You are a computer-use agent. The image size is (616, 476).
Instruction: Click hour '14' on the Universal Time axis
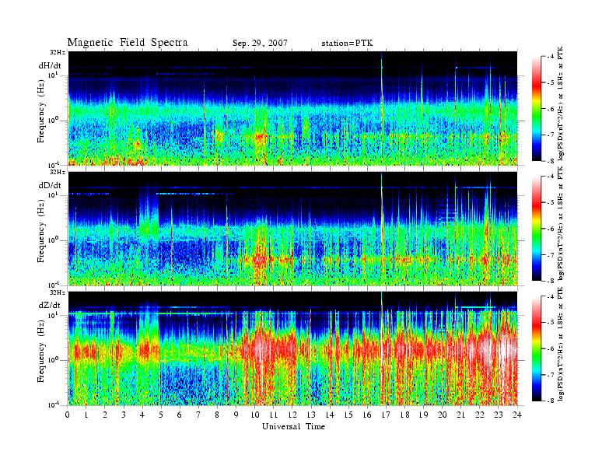point(330,415)
